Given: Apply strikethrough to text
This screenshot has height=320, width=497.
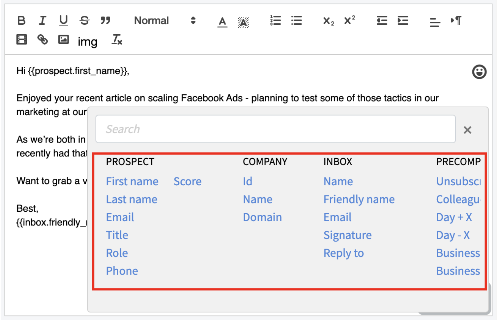Looking at the screenshot, I should (84, 20).
